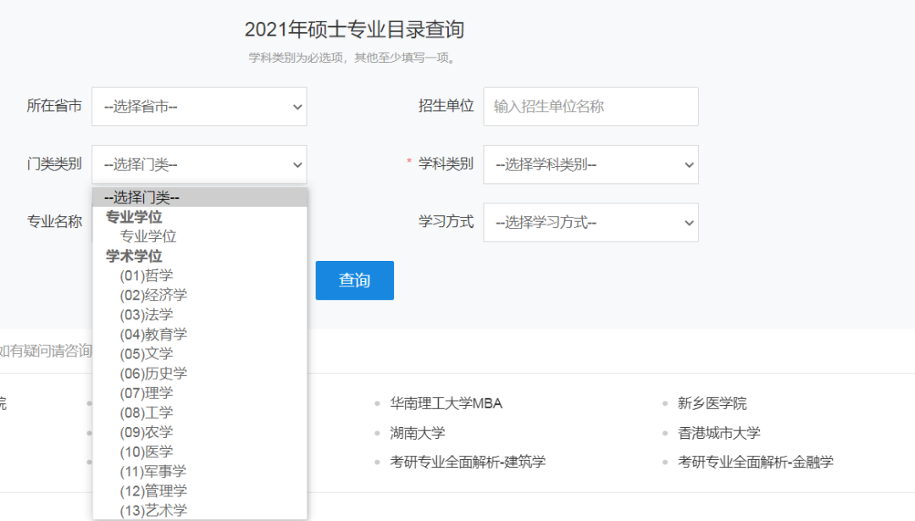
Task: Open the 新乡医学院 link
Action: click(712, 402)
